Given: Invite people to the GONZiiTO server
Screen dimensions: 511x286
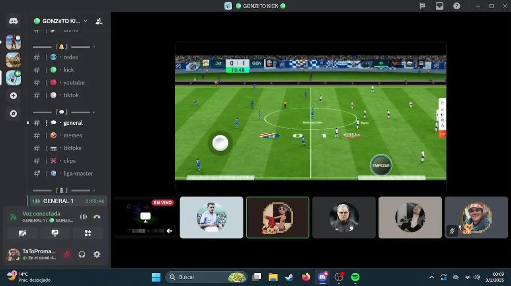Looking at the screenshot, I should click(99, 21).
